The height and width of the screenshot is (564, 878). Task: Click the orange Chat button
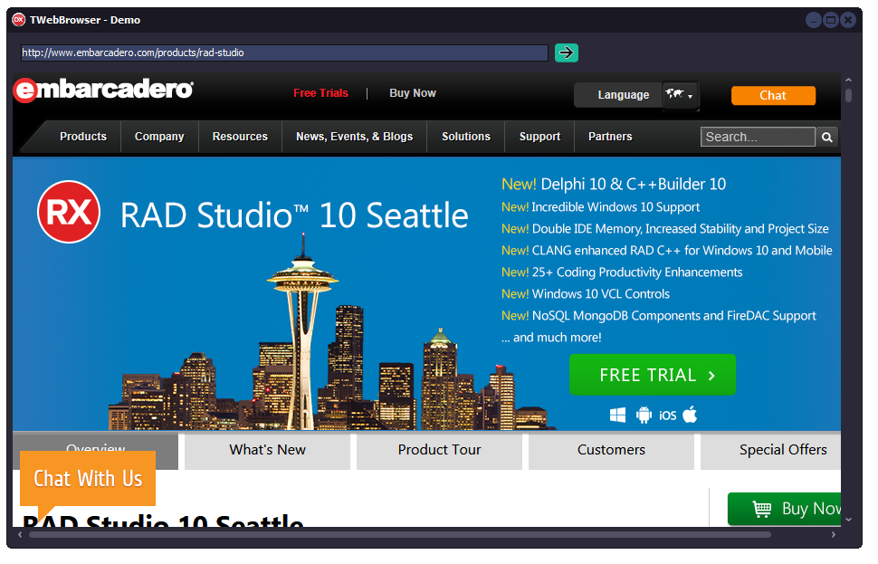click(773, 95)
